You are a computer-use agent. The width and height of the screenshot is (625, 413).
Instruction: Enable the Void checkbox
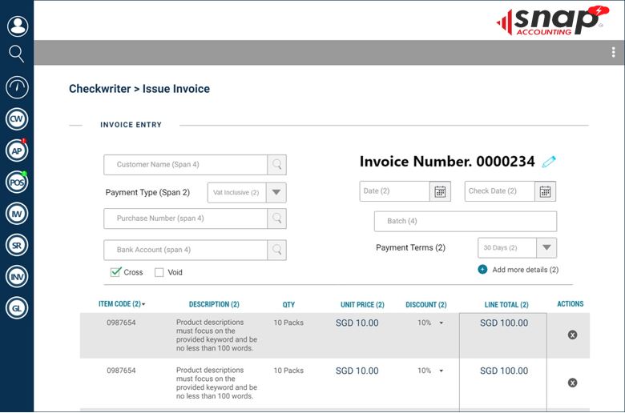pos(159,272)
